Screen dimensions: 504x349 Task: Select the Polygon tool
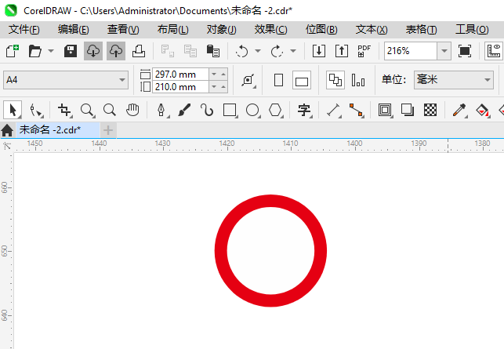tap(275, 110)
